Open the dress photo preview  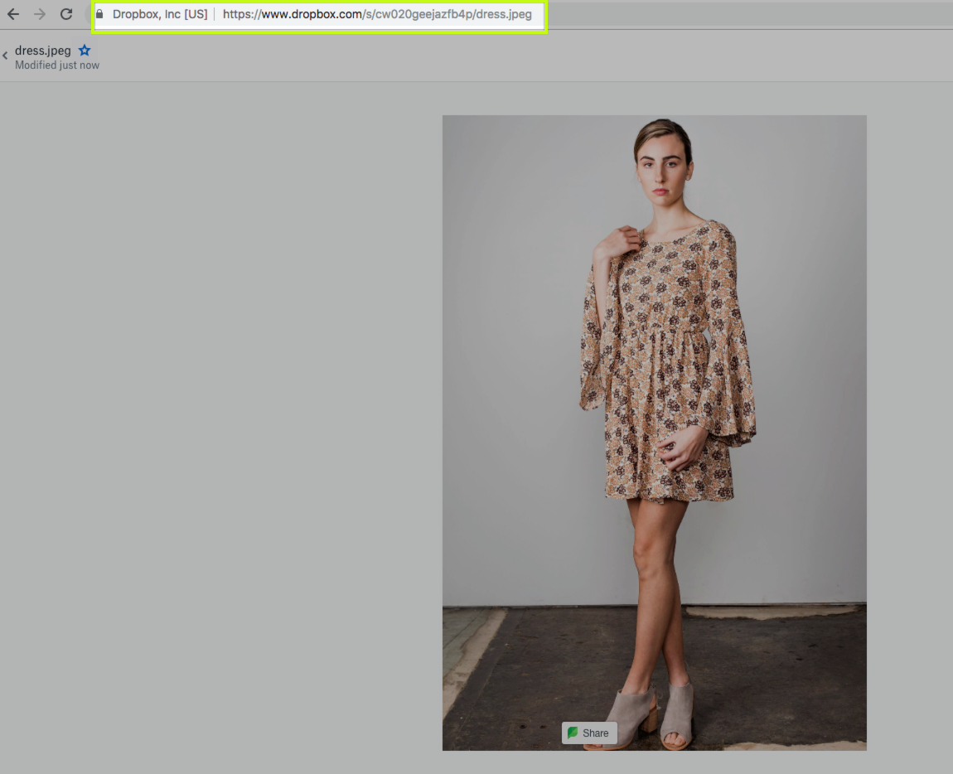coord(654,433)
